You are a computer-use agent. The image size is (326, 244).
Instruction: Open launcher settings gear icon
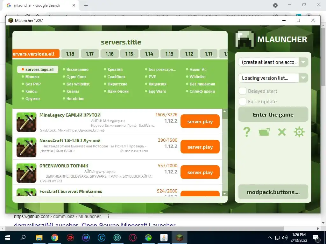point(299,132)
